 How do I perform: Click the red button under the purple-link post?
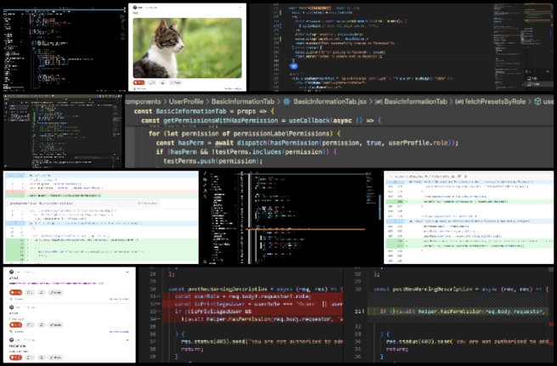(x=15, y=292)
